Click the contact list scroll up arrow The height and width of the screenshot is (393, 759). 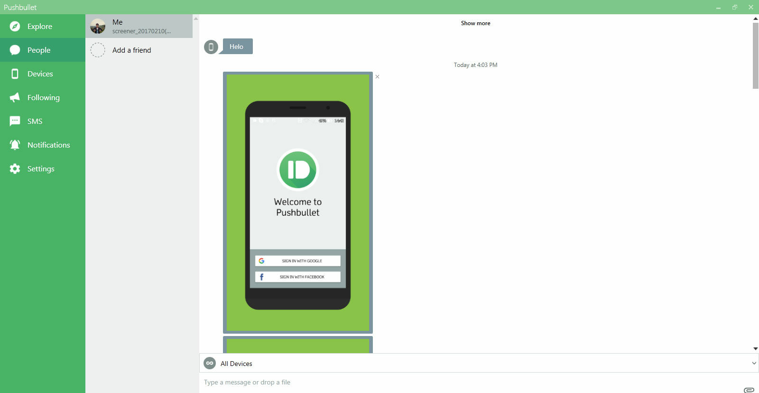pyautogui.click(x=196, y=18)
